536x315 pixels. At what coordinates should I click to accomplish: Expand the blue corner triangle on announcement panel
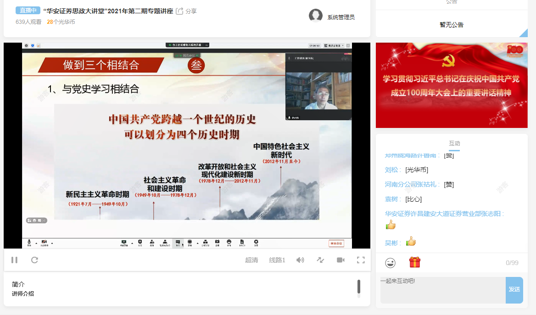[525, 33]
